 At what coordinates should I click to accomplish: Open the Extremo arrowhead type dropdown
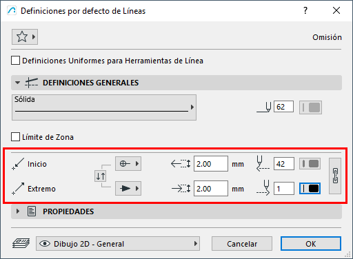click(x=128, y=189)
